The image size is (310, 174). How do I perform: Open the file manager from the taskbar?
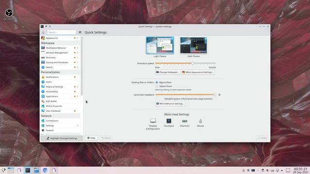tap(36, 170)
